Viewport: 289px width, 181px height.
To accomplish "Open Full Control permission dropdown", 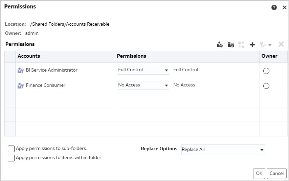I will tap(143, 70).
